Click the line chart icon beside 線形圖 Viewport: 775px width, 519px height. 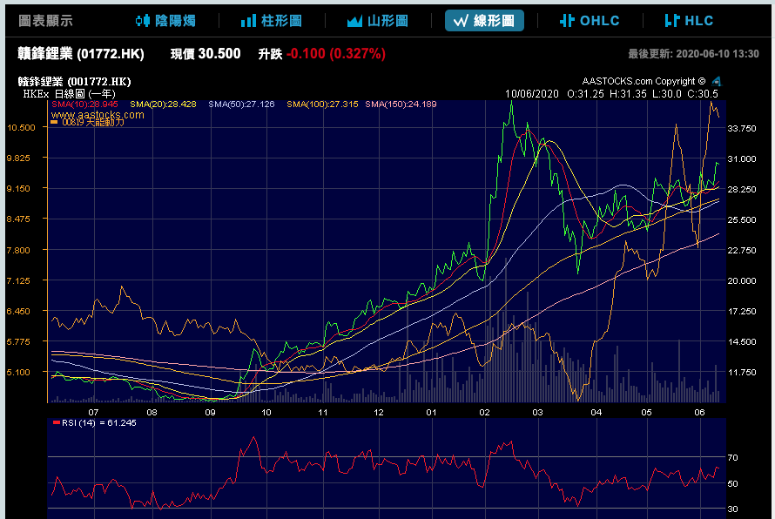462,21
